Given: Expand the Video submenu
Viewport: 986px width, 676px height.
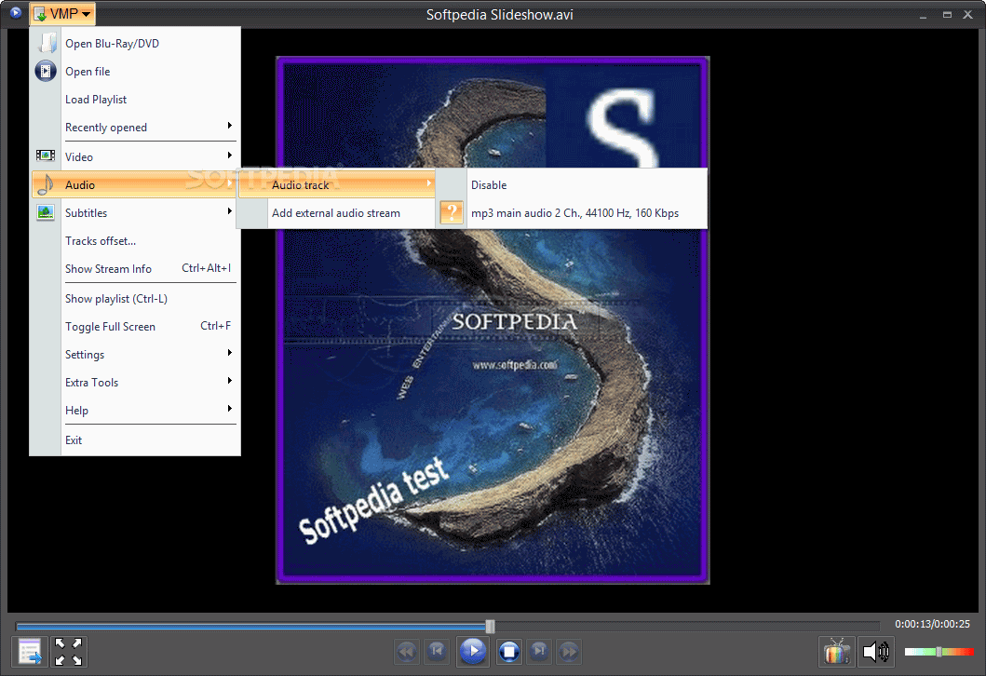Looking at the screenshot, I should pyautogui.click(x=135, y=156).
